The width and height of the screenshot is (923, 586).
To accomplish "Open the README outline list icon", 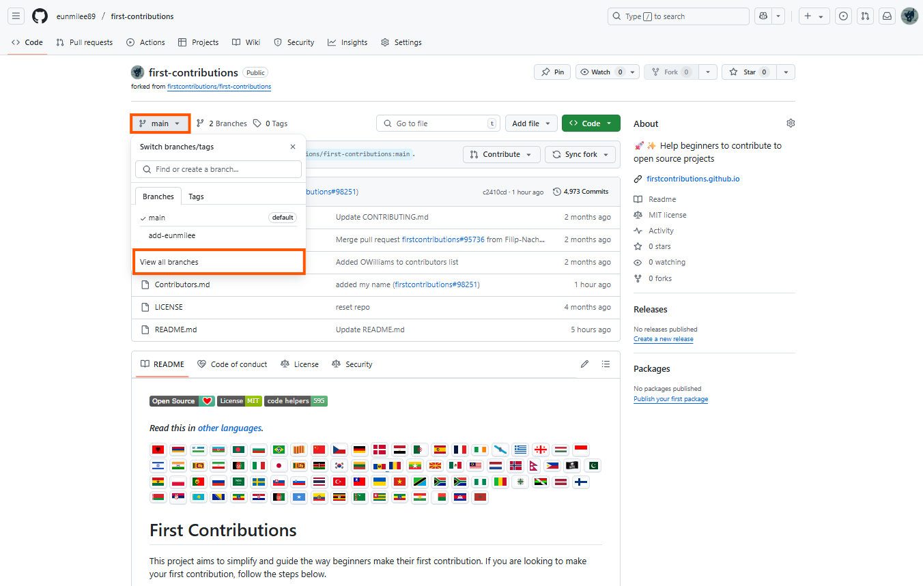I will coord(606,364).
